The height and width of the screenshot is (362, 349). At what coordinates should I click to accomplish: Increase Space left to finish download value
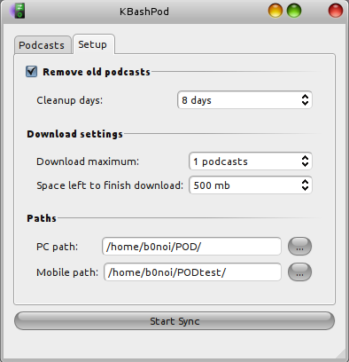click(x=305, y=182)
